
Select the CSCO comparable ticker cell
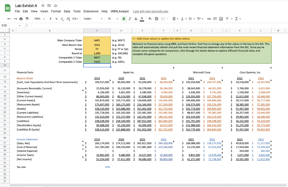point(97,62)
